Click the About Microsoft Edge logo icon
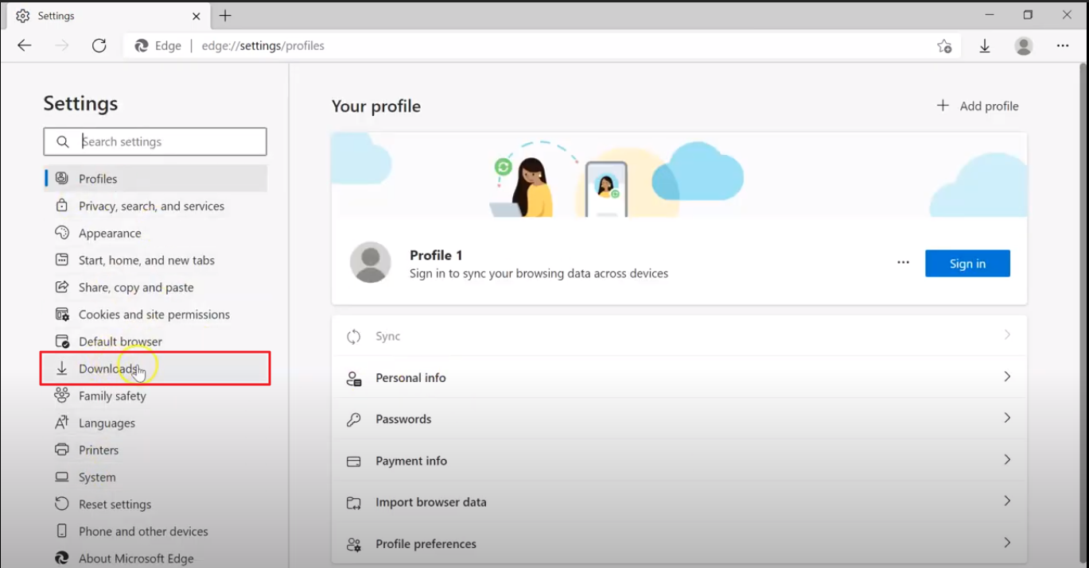1089x568 pixels. (x=62, y=558)
